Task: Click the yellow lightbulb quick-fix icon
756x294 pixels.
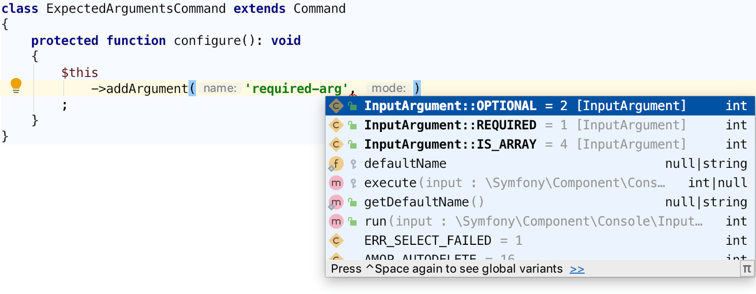Action: [16, 85]
